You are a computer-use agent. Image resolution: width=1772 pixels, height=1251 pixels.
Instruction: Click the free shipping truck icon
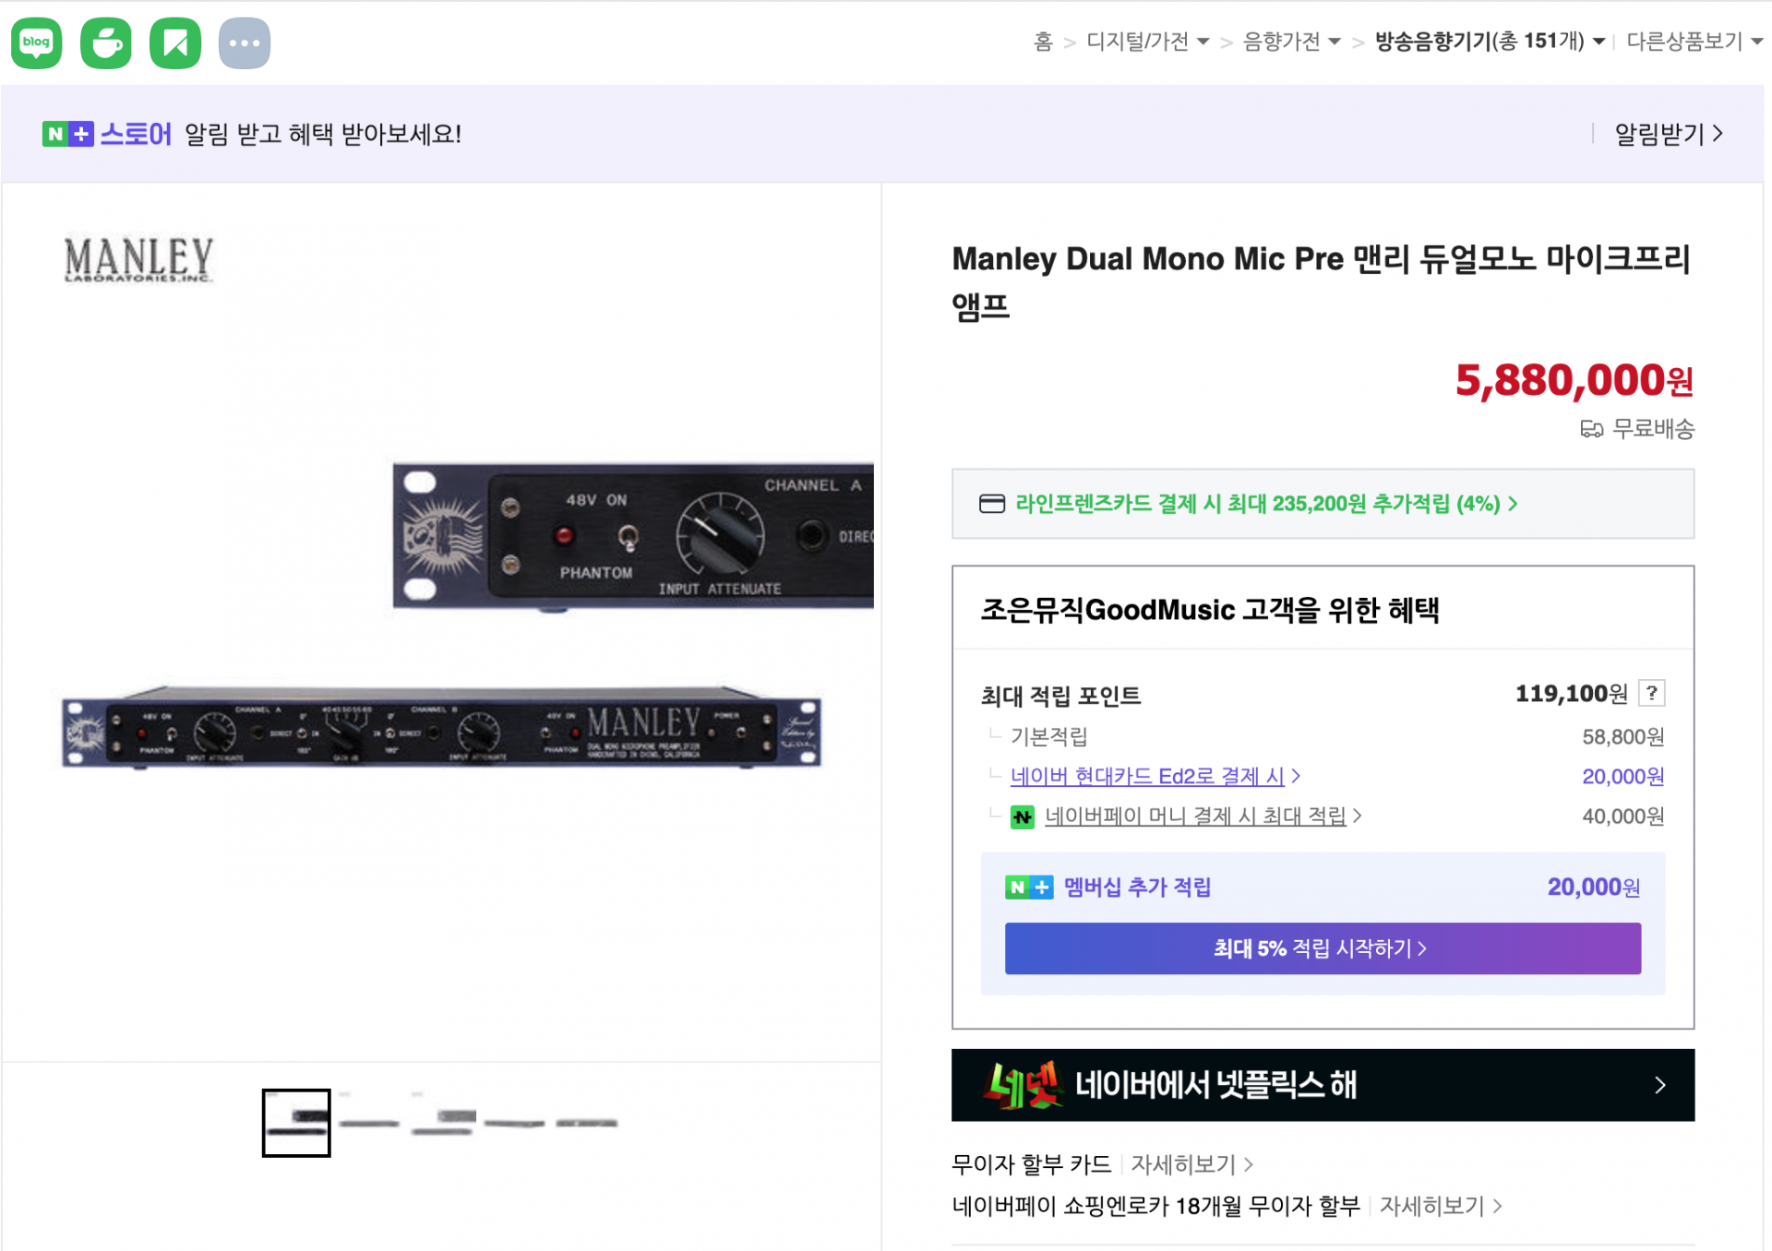click(x=1591, y=429)
